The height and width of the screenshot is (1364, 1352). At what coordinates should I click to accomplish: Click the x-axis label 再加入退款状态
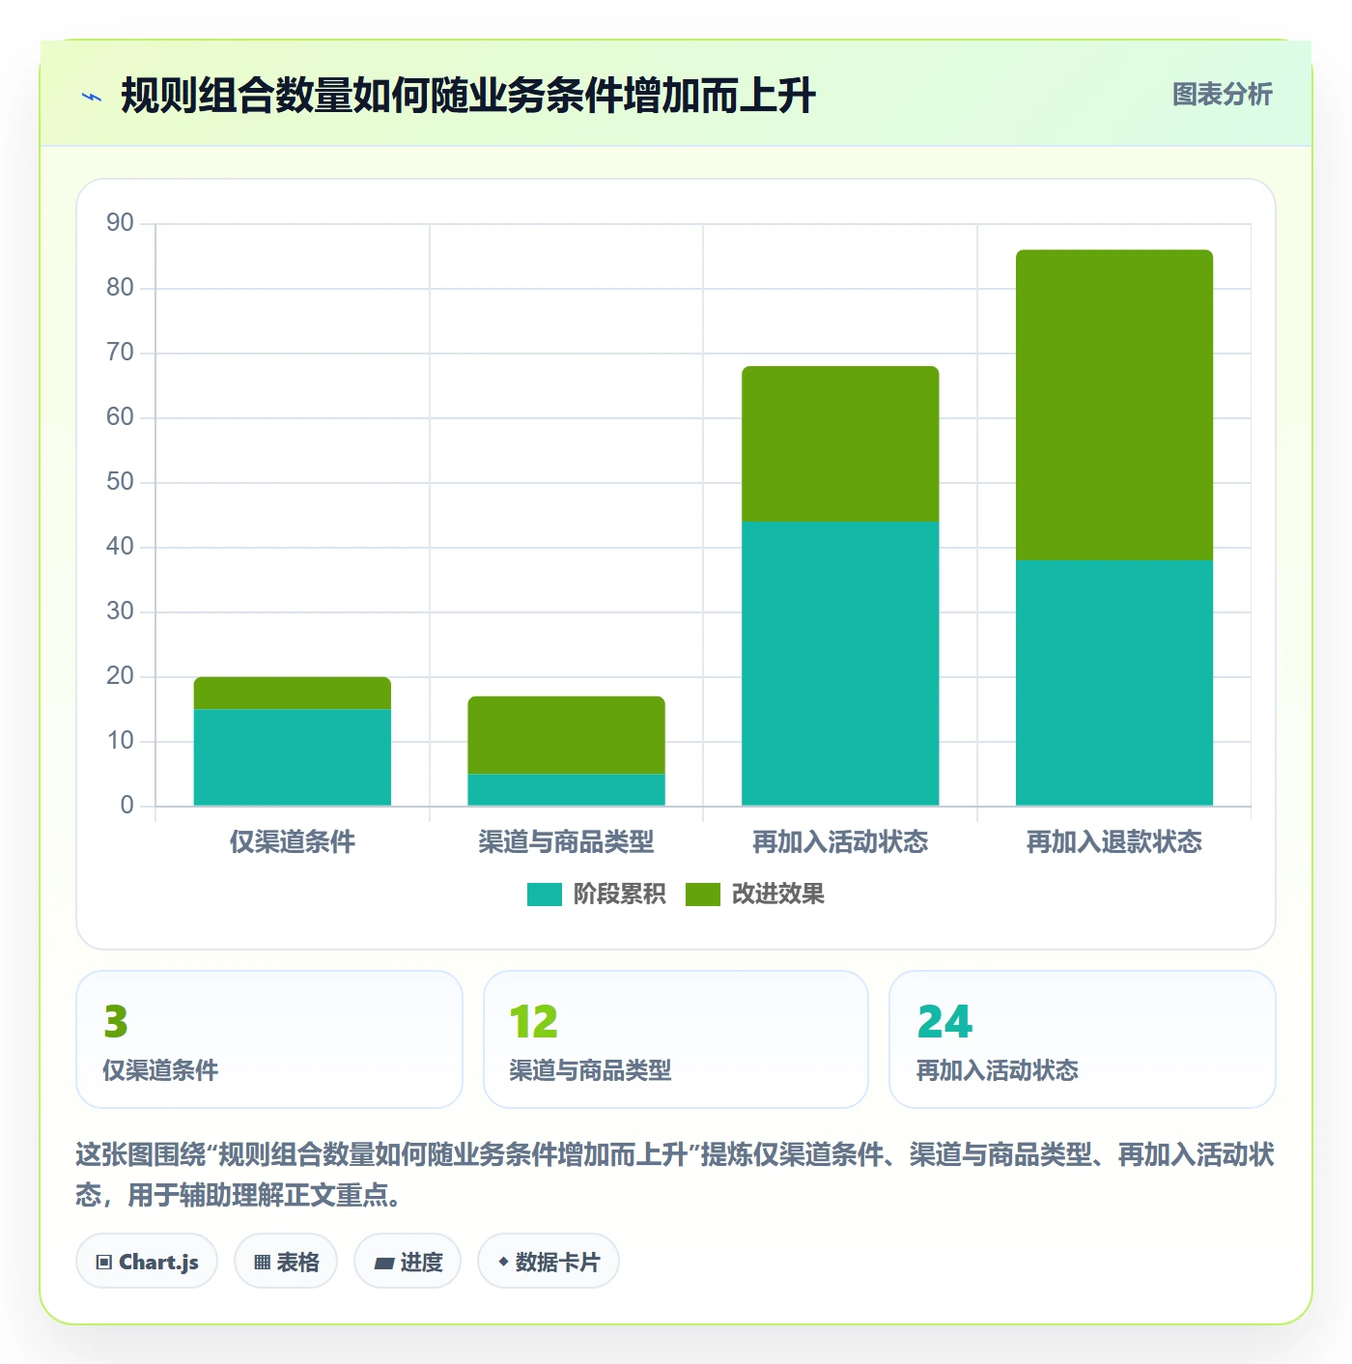1114,842
